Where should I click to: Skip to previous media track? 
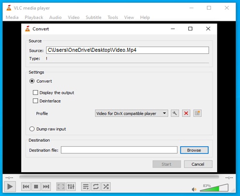pyautogui.click(x=26, y=187)
